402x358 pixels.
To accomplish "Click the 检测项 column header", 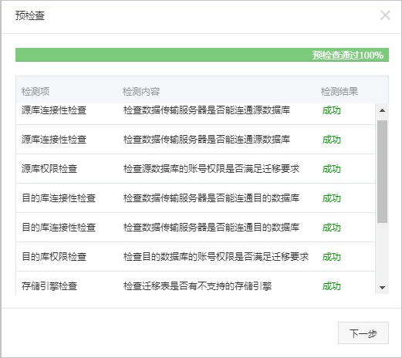I will coord(35,92).
